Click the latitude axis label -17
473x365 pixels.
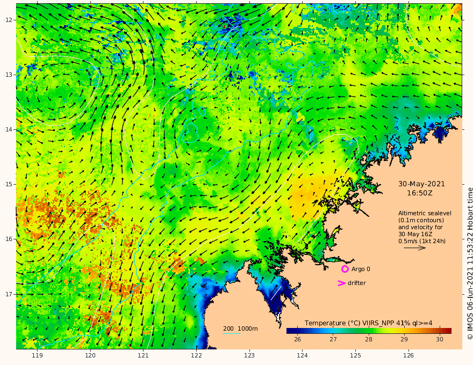click(x=9, y=294)
